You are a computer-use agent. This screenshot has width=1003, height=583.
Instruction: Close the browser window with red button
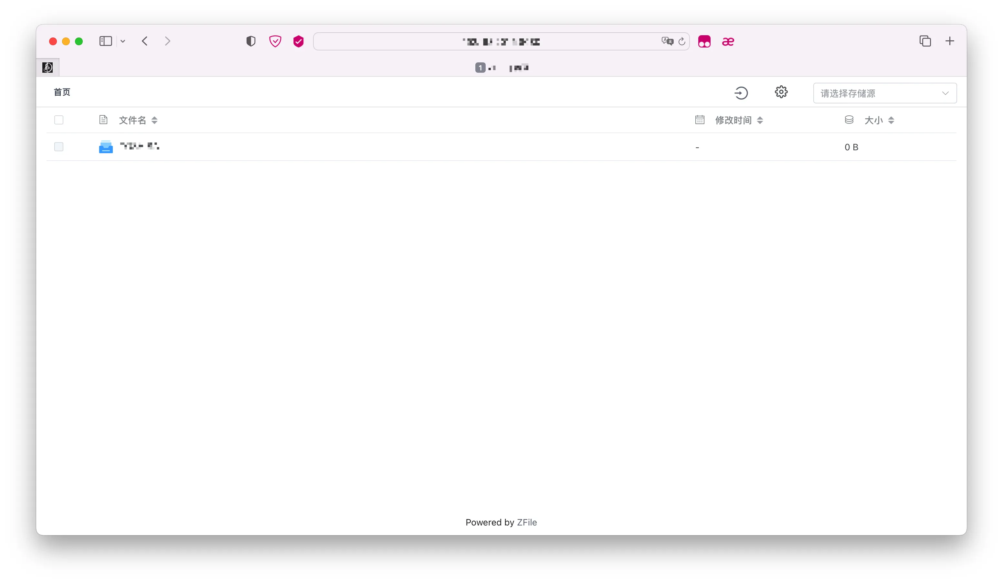[x=53, y=41]
